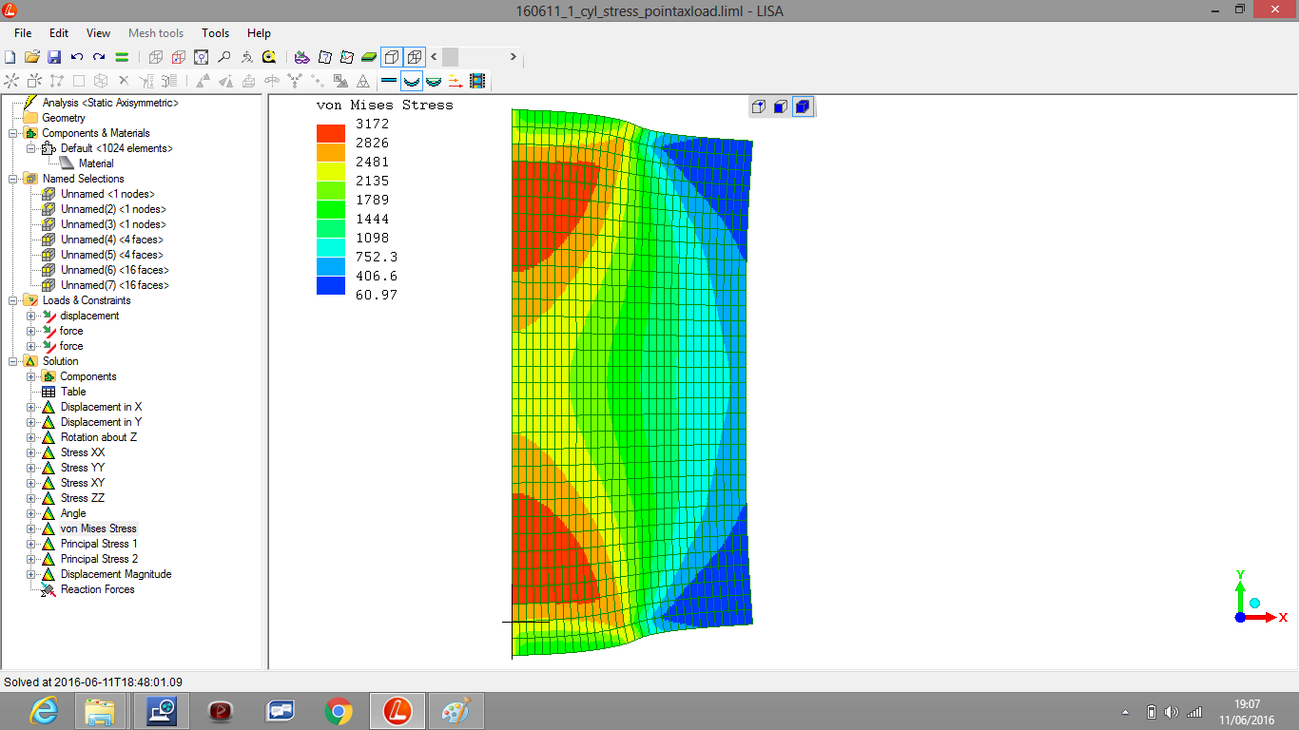1299x730 pixels.
Task: Click the Undo arrow icon
Action: (77, 57)
